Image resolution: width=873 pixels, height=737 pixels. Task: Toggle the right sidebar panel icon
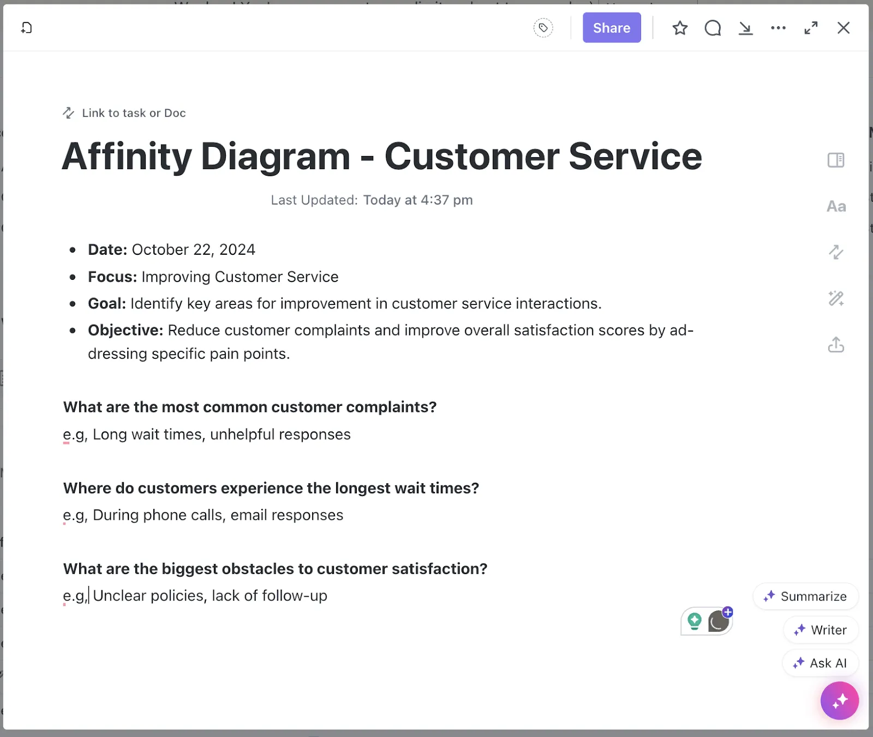836,160
